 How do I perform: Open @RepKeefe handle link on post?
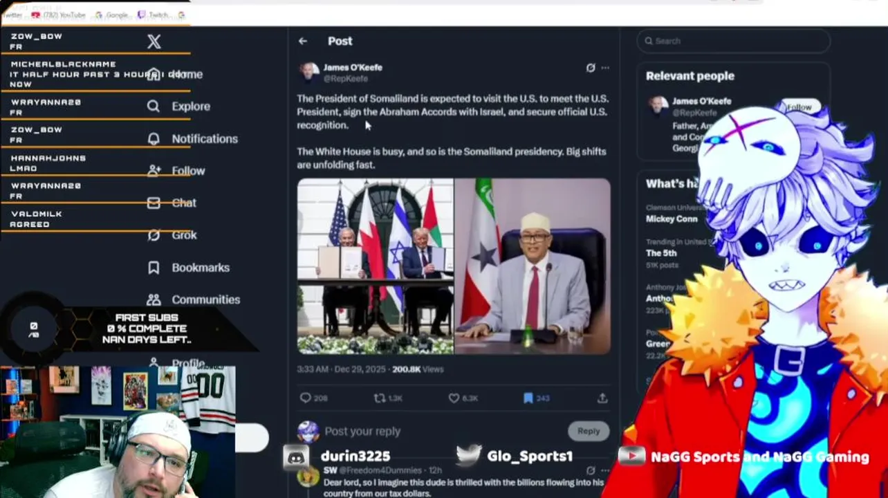[346, 79]
